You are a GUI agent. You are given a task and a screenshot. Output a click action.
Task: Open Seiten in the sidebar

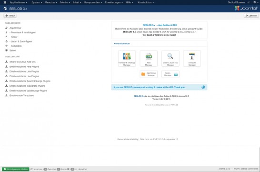12,50
